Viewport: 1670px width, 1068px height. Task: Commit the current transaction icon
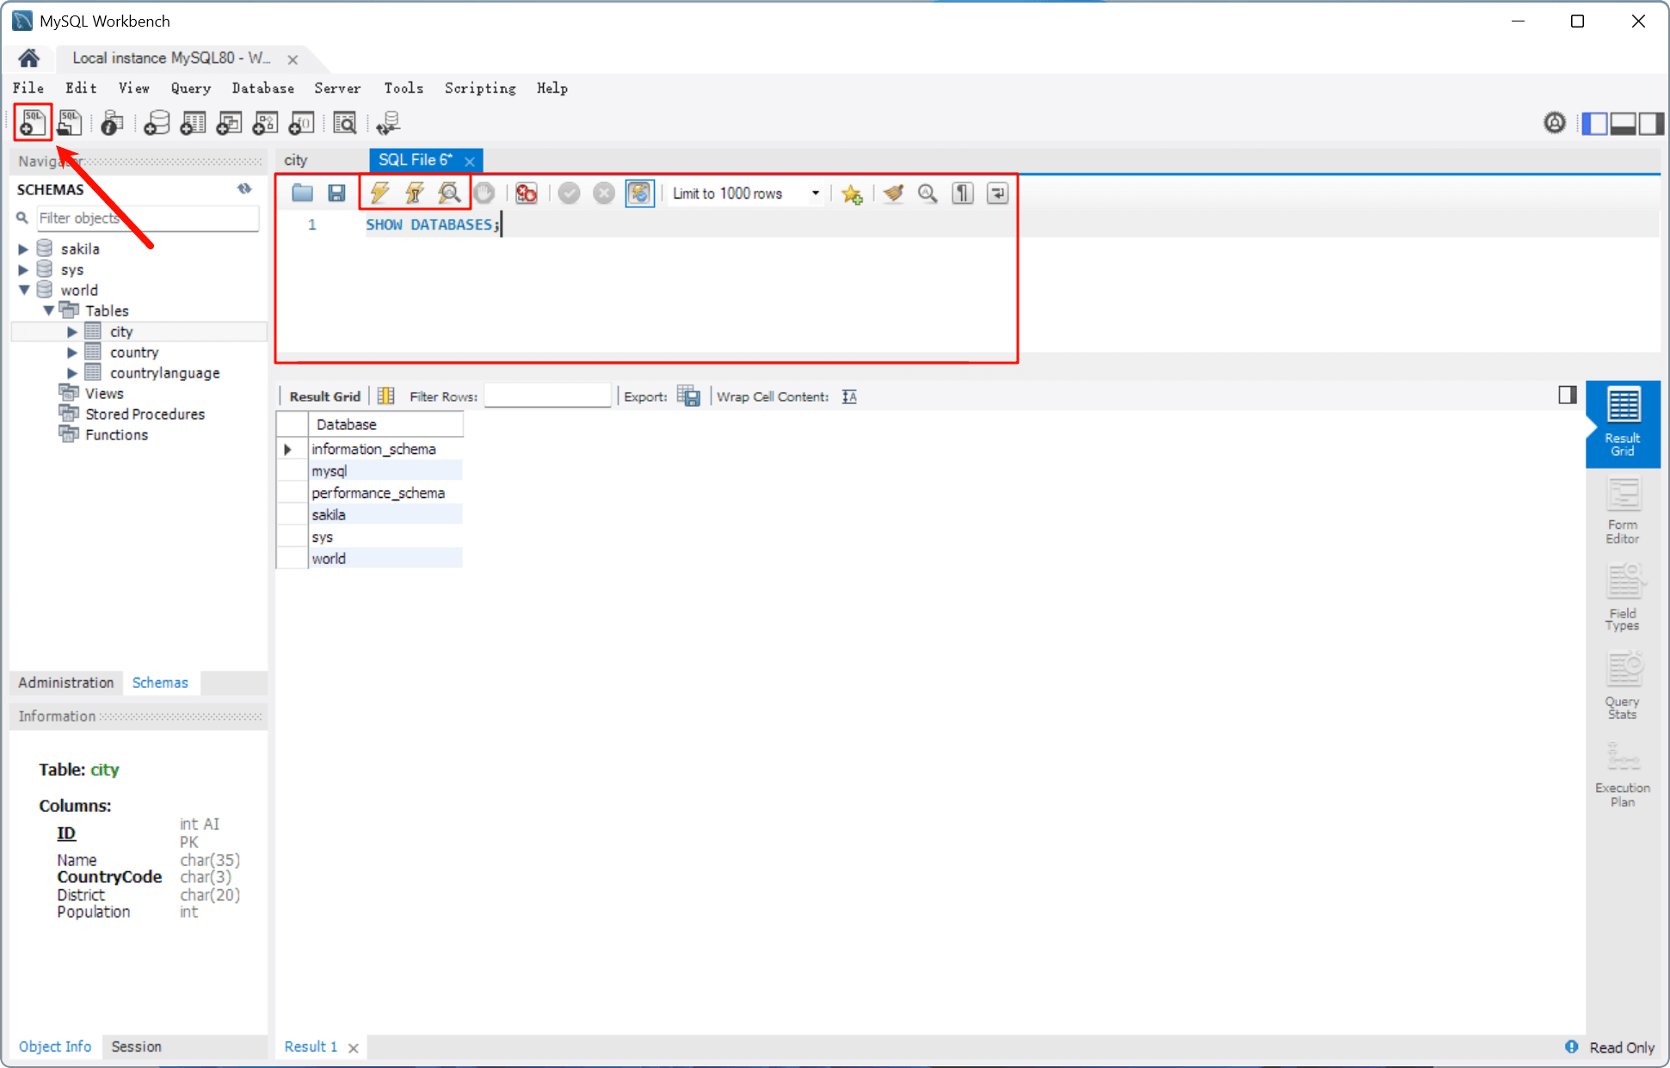click(x=569, y=193)
